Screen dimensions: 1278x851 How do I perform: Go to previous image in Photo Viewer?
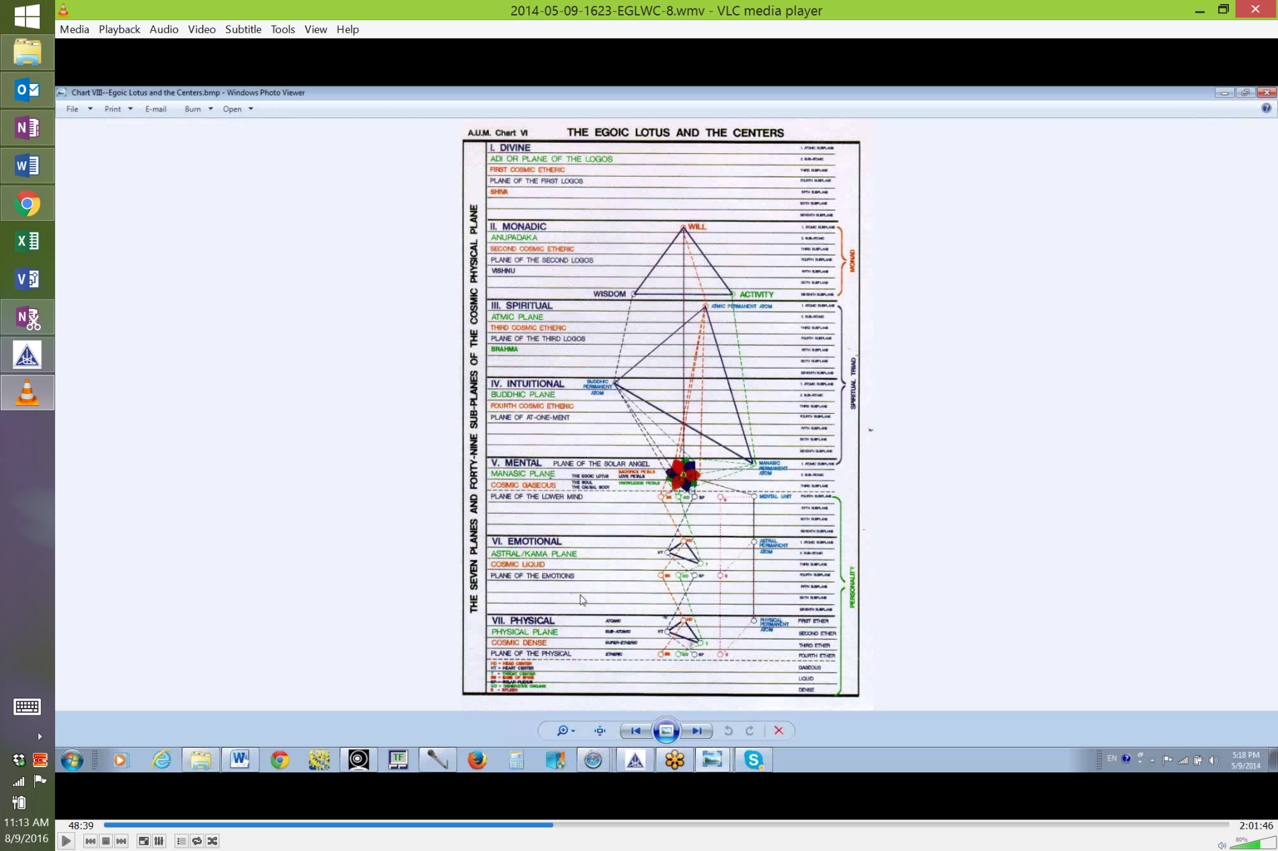(635, 730)
